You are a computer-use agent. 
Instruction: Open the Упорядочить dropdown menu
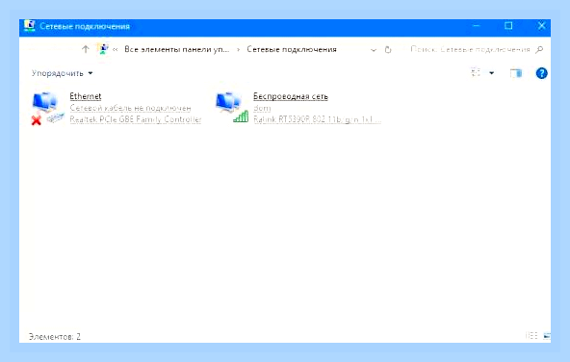point(62,73)
